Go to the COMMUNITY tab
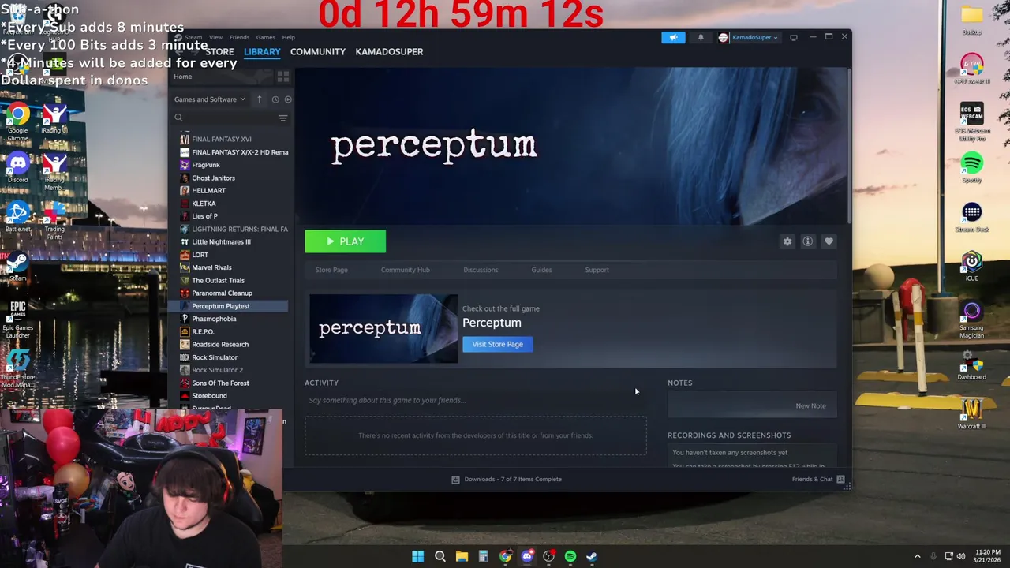 pos(317,52)
